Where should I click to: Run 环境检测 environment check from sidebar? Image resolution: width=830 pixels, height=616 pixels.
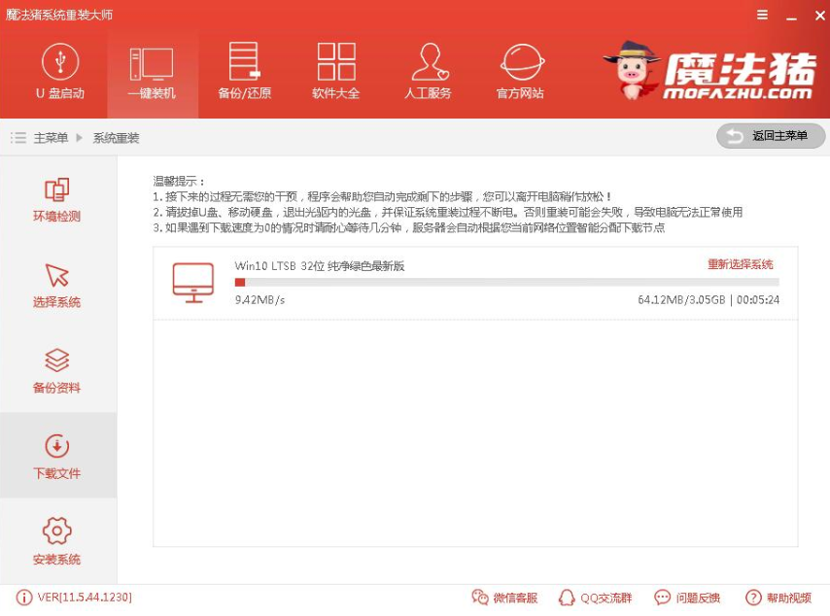pos(56,199)
